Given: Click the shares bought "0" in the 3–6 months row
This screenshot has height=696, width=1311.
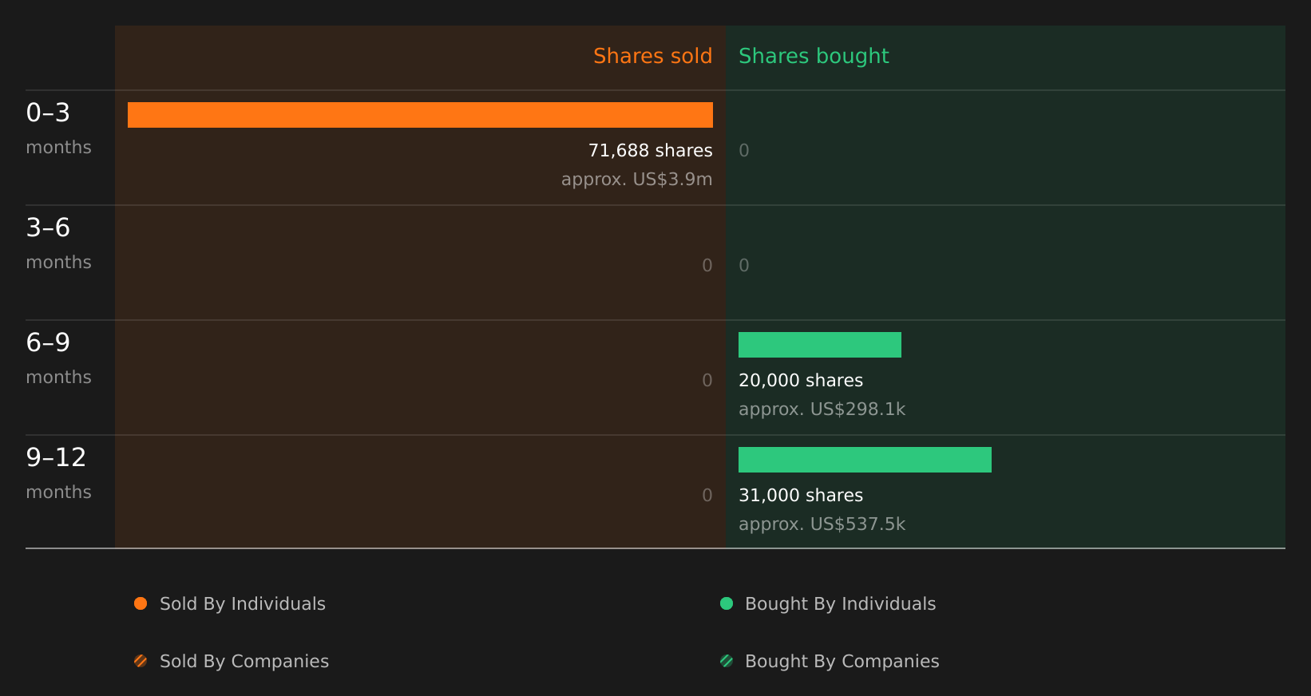Looking at the screenshot, I should pyautogui.click(x=744, y=265).
